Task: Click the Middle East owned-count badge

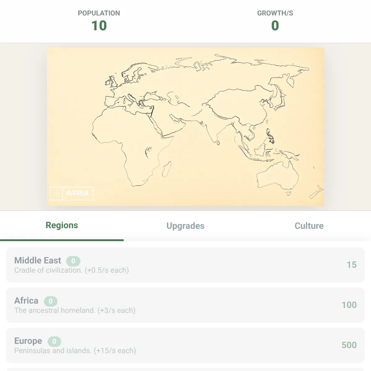Action: [73, 261]
